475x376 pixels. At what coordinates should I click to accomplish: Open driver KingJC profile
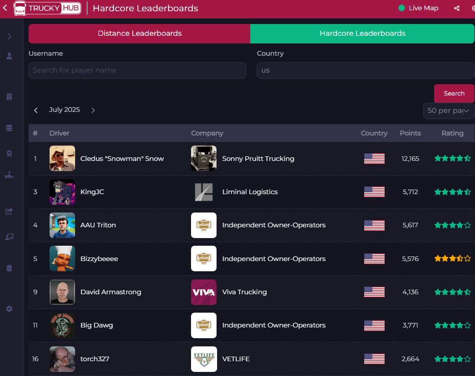(x=92, y=192)
